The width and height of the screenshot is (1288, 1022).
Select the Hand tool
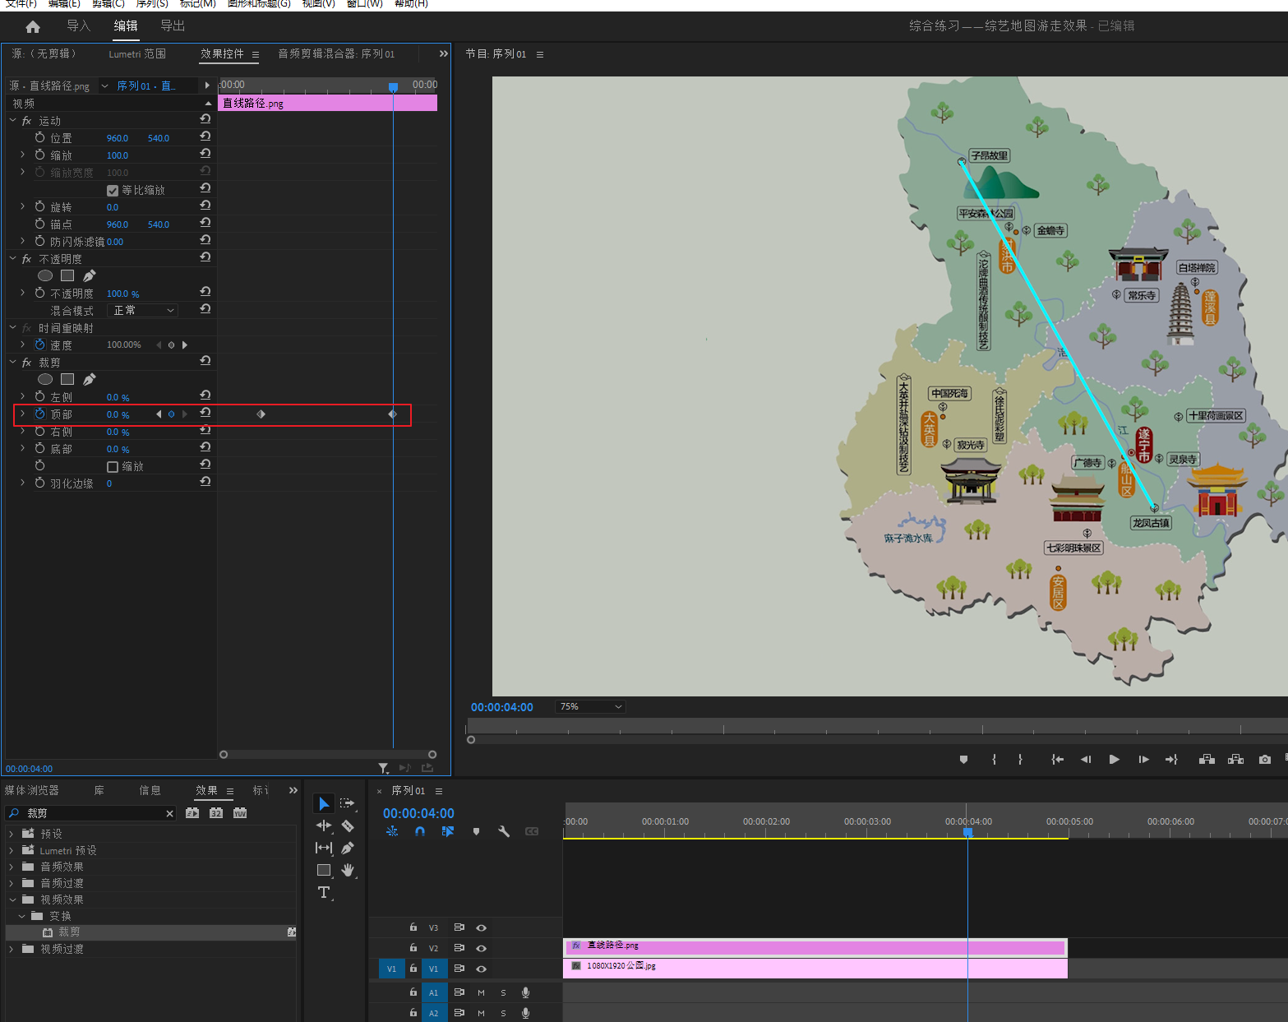348,870
